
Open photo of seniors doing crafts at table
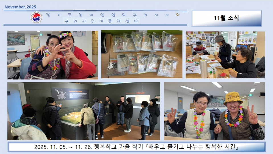(225, 55)
